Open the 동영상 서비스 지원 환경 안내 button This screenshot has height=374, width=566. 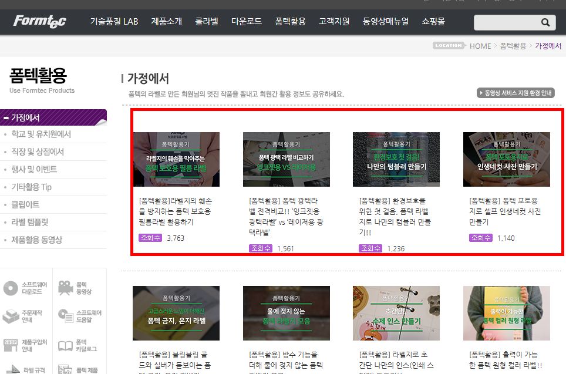click(x=516, y=92)
